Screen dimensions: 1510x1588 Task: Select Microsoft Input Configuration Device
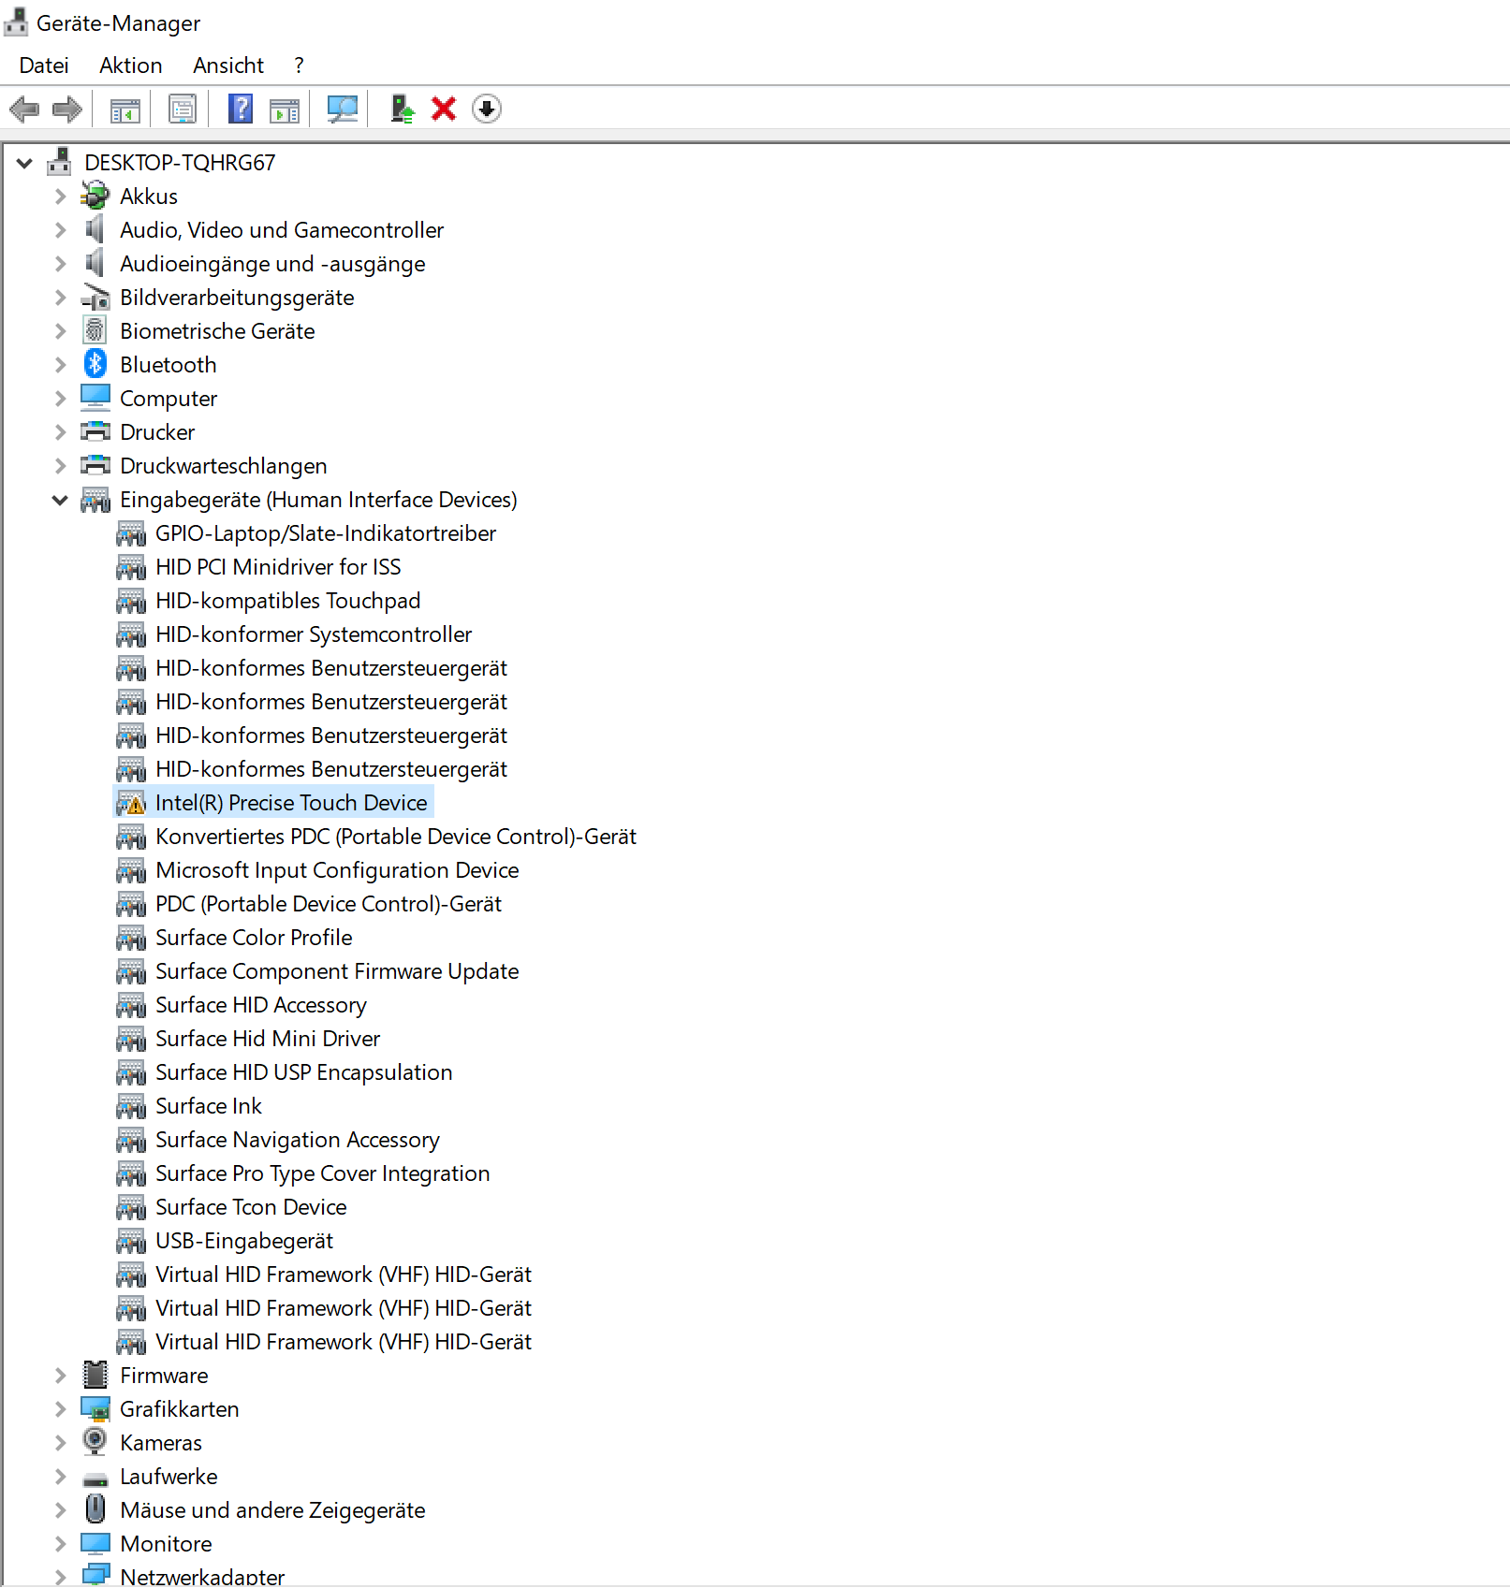(x=337, y=870)
